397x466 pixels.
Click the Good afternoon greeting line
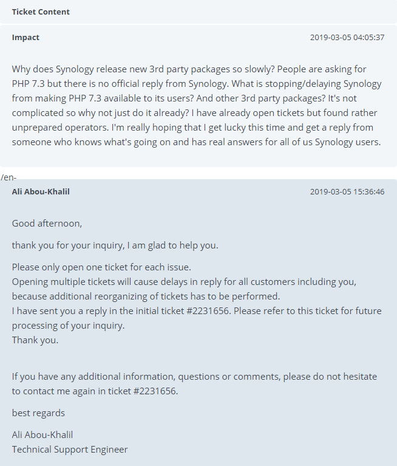pos(47,224)
